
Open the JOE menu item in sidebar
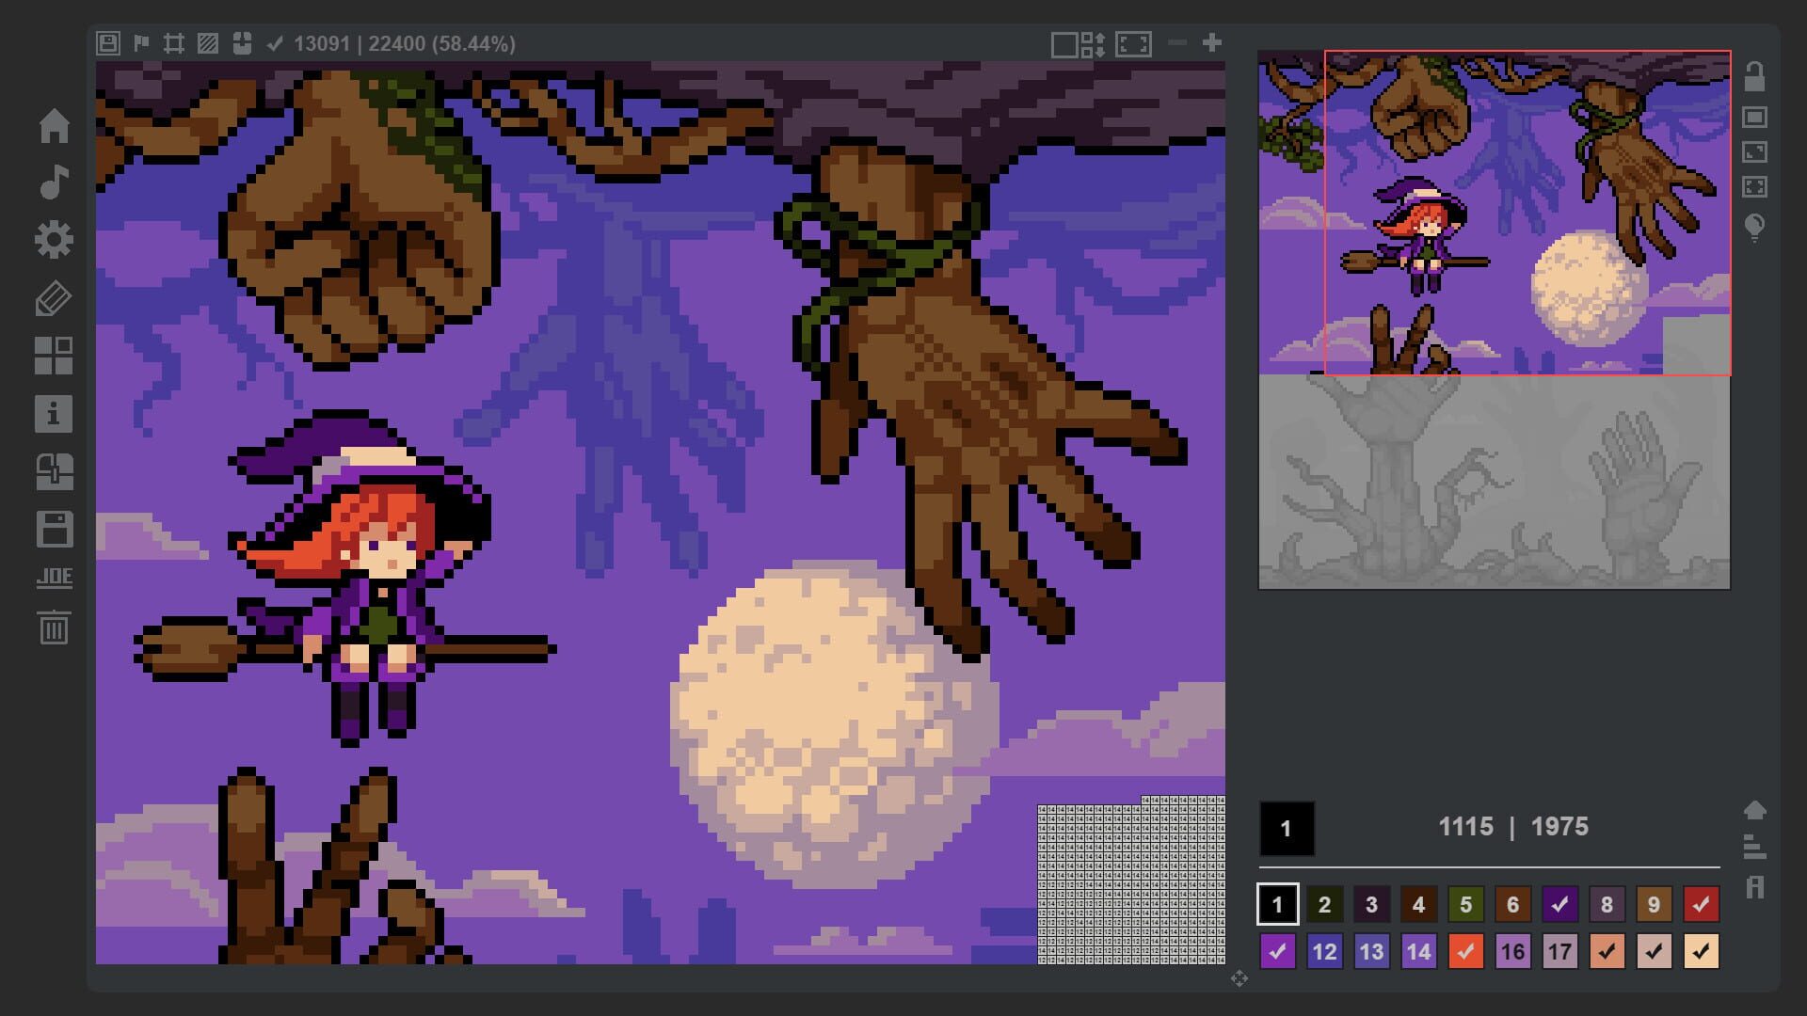pyautogui.click(x=54, y=578)
